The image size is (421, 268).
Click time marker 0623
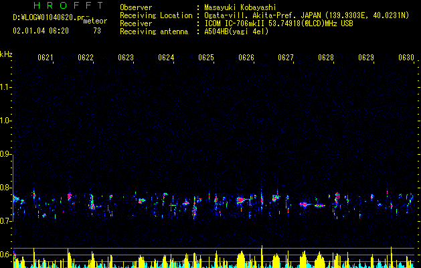[x=126, y=57]
